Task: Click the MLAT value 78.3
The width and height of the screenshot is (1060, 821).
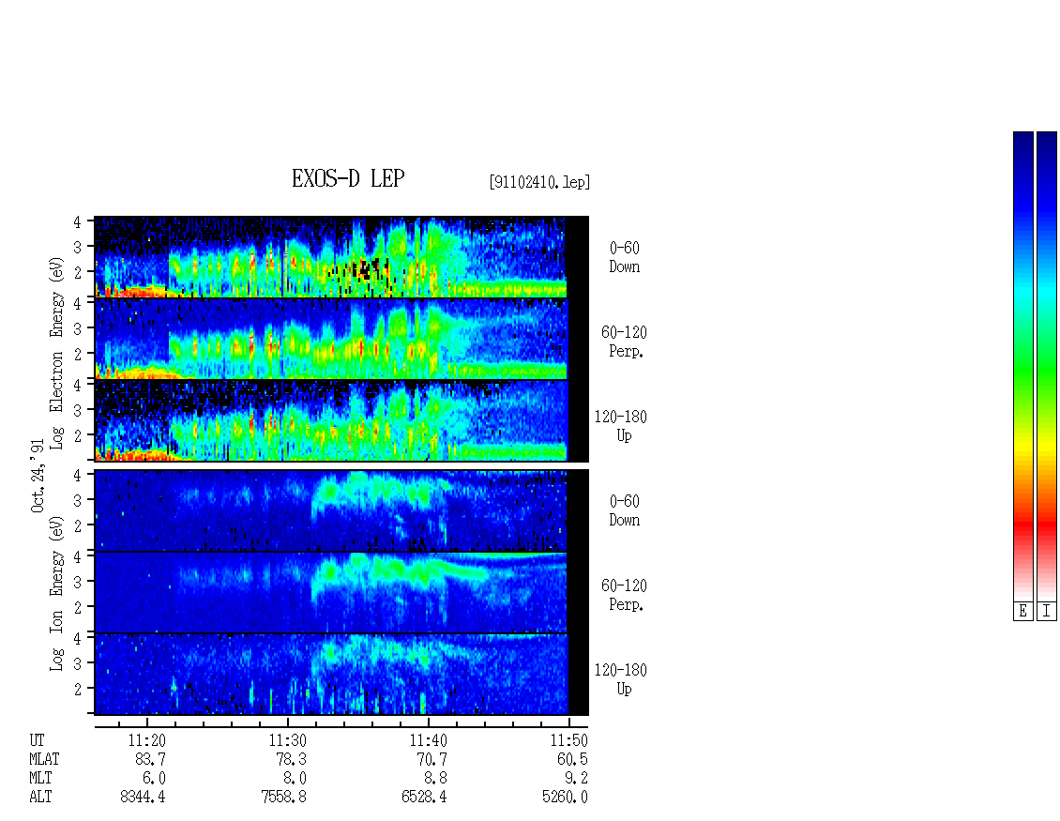Action: [292, 759]
